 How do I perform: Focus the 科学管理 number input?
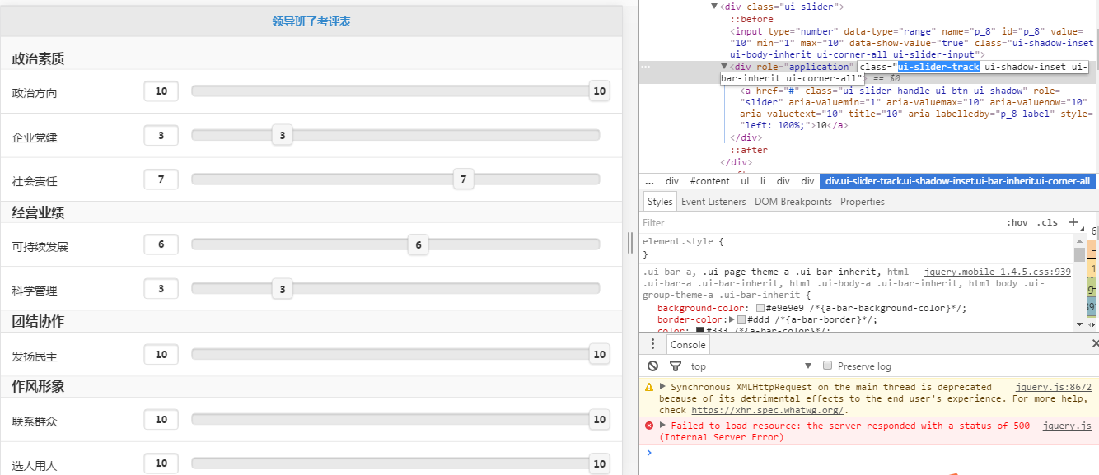pos(161,288)
